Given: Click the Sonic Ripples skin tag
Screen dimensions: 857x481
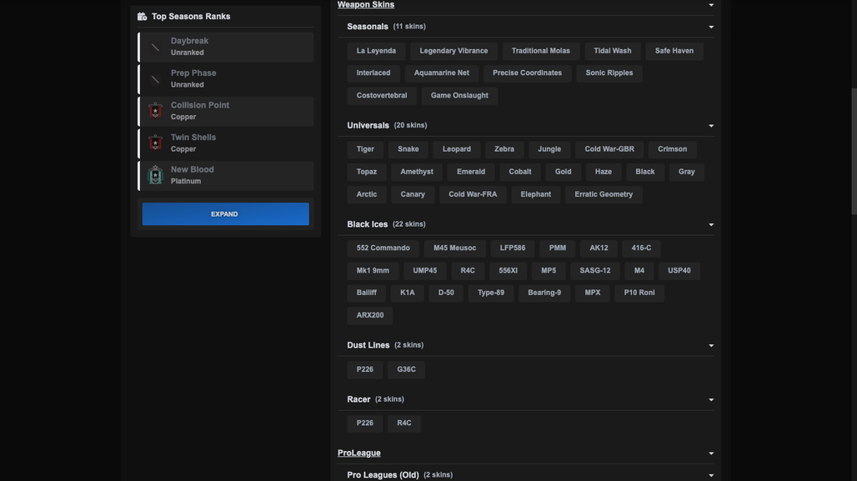Looking at the screenshot, I should click(x=609, y=73).
